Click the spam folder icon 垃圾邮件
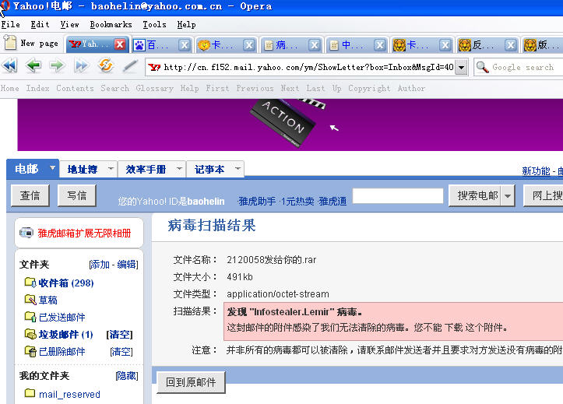The image size is (563, 404). [30, 334]
